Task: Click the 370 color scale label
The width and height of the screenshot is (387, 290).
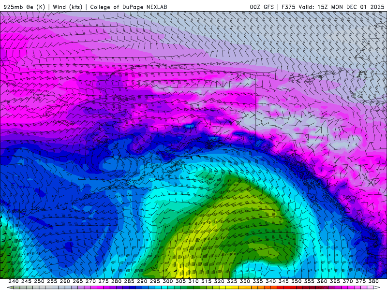Action: point(347,281)
